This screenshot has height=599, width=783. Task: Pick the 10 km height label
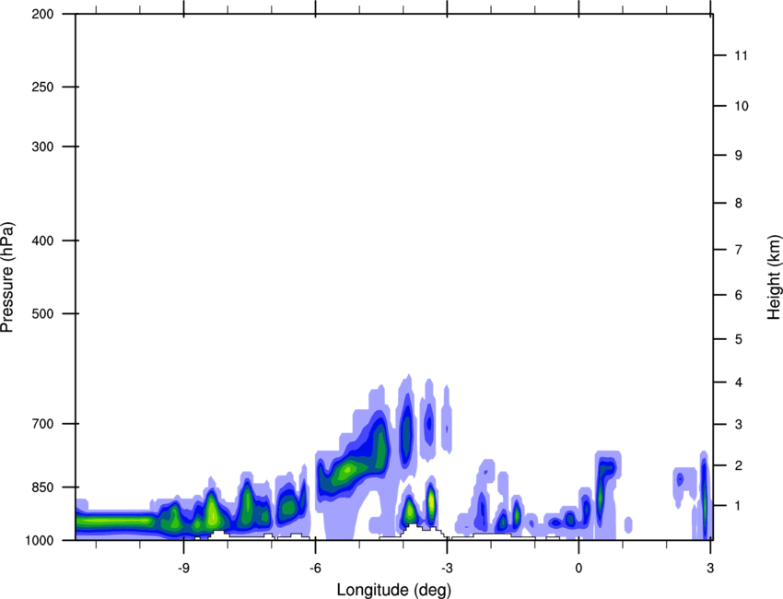741,106
